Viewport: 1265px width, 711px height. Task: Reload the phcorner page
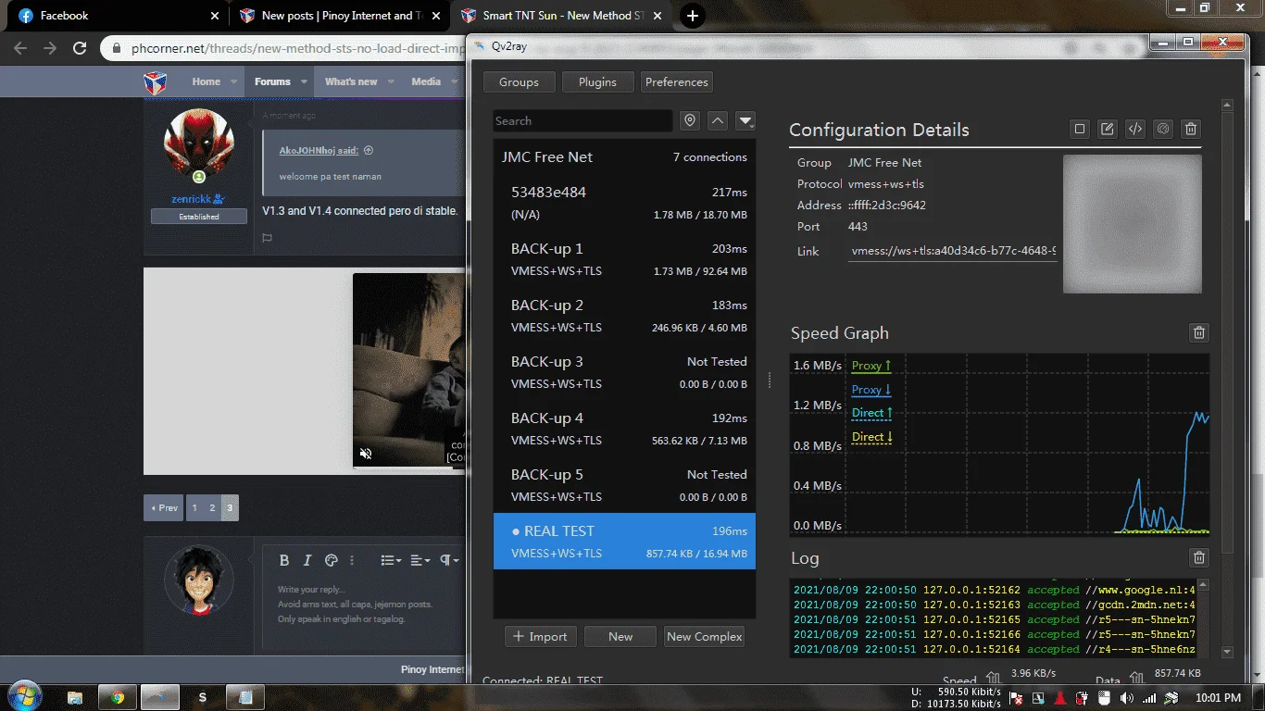[80, 48]
